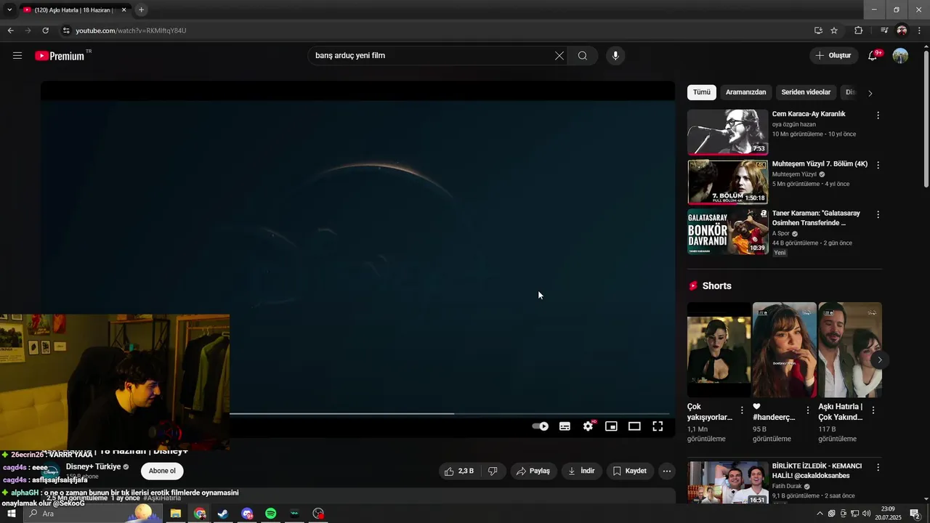Viewport: 930px width, 523px height.
Task: Open Muhteşem Yüzyıl 7. Bölüm thumbnail
Action: tap(727, 182)
